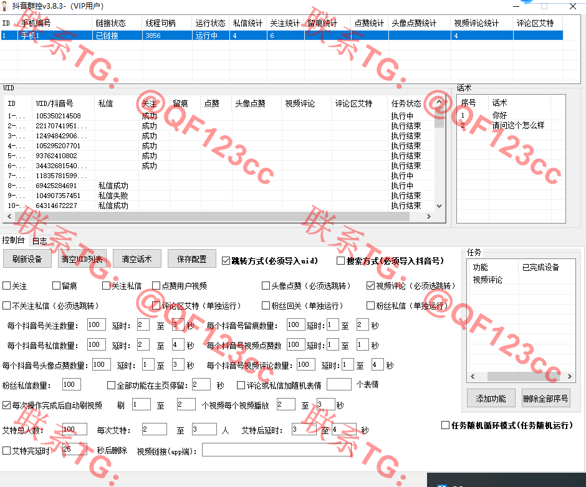The height and width of the screenshot is (487, 586).
Task: Click the 每个抖音号关注数量 input field
Action: point(97,325)
